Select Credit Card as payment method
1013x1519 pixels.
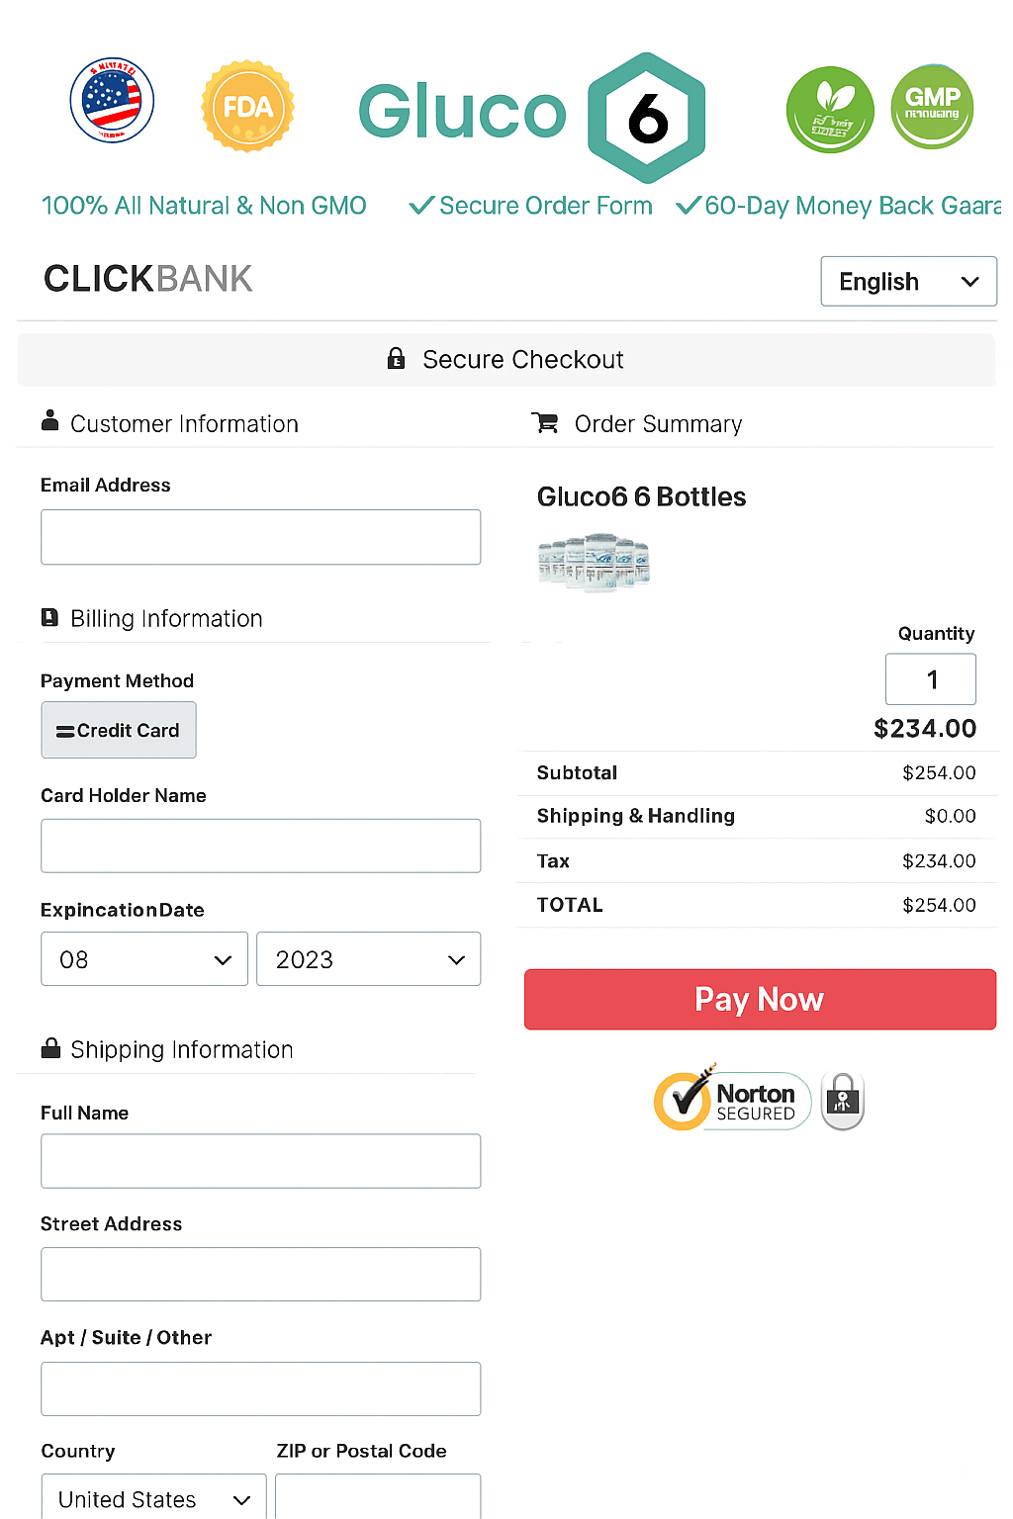(118, 730)
